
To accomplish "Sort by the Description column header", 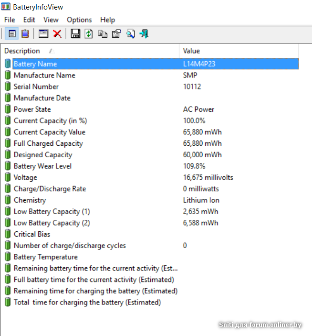I will click(x=90, y=51).
